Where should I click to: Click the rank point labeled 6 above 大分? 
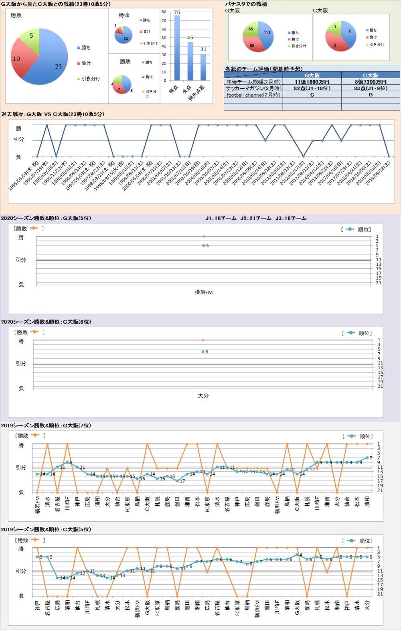203,352
